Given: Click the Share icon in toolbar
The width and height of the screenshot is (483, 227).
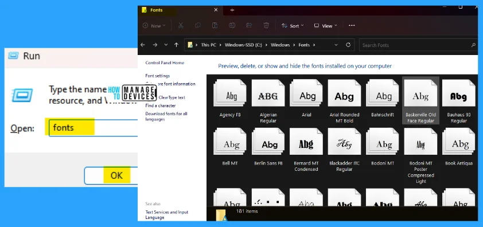Looking at the screenshot, I should [250, 26].
